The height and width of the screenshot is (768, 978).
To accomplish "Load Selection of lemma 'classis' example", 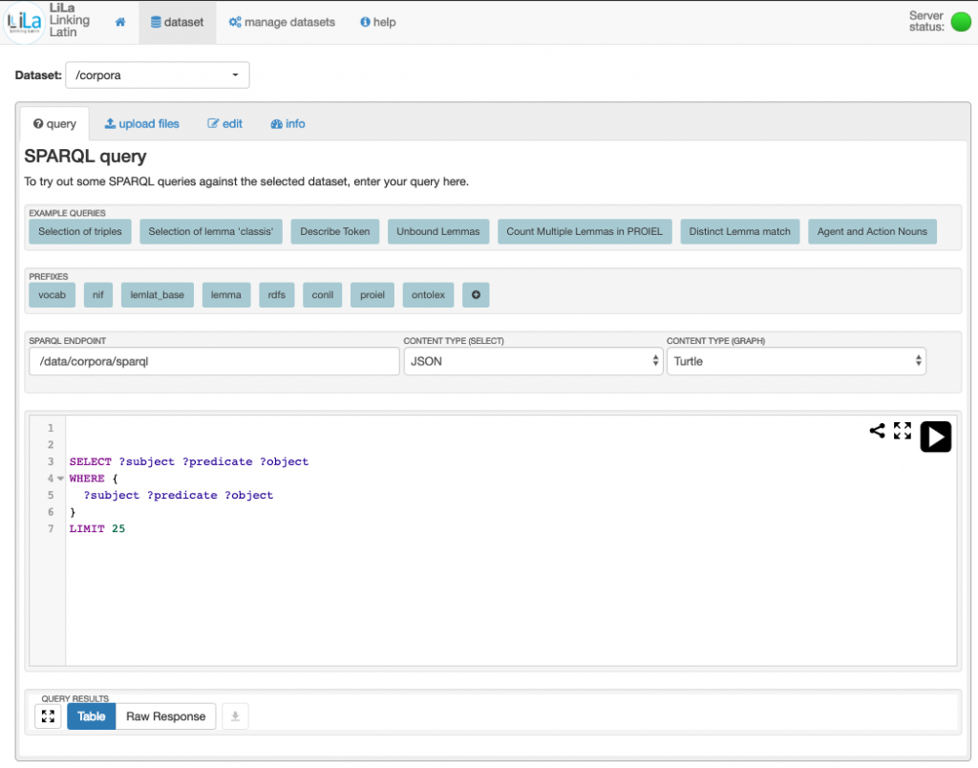I will pyautogui.click(x=211, y=231).
